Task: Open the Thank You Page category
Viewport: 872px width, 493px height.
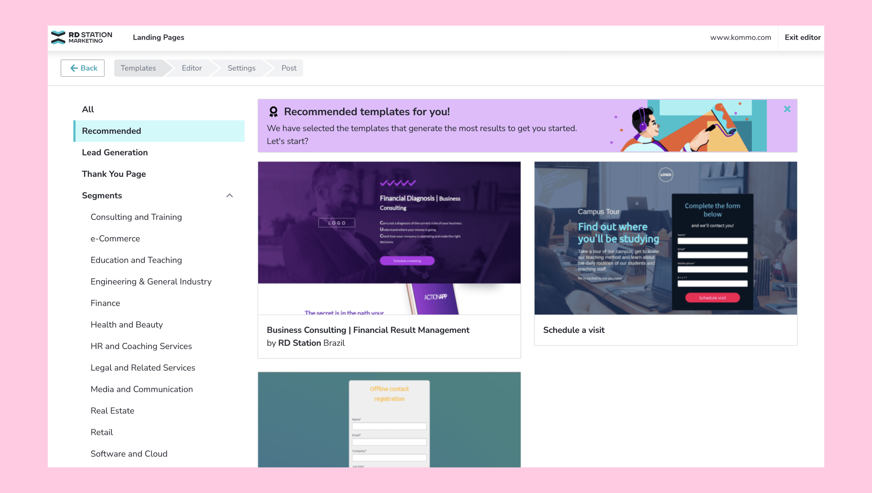Action: click(x=114, y=174)
